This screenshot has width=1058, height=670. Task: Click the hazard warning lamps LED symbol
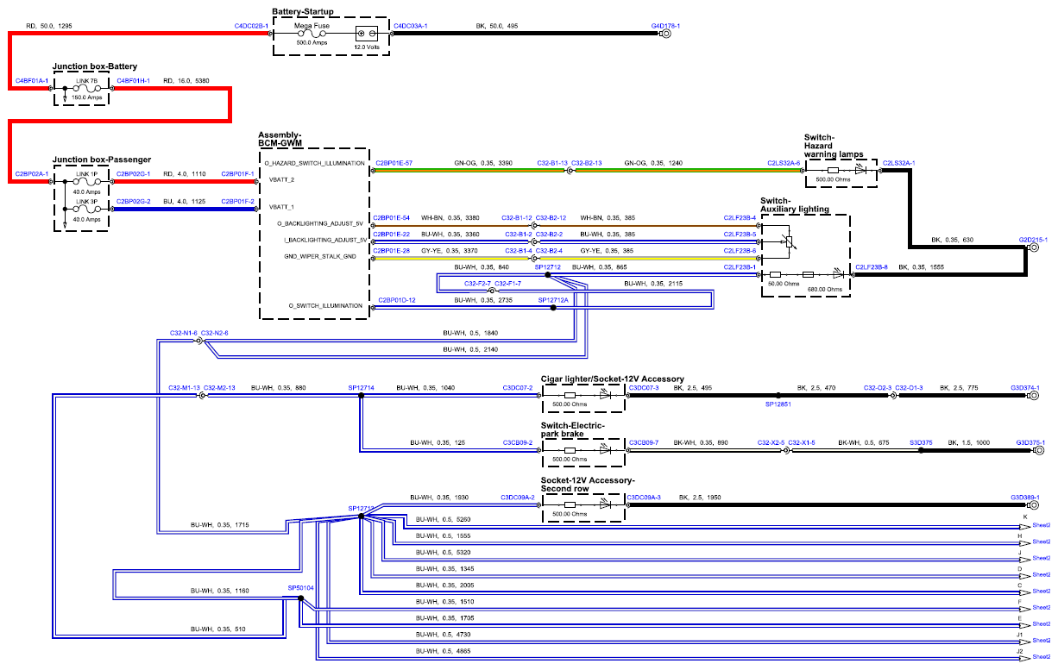coord(859,171)
